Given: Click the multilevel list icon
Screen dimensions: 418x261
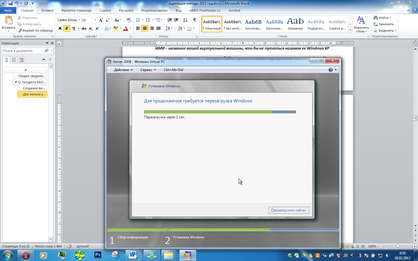Looking at the screenshot, I should 158,20.
